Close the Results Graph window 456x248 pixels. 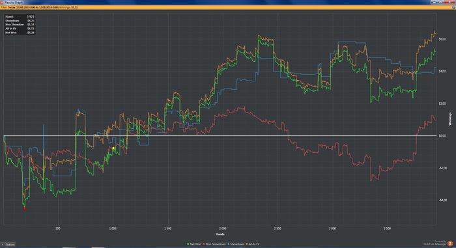click(449, 2)
